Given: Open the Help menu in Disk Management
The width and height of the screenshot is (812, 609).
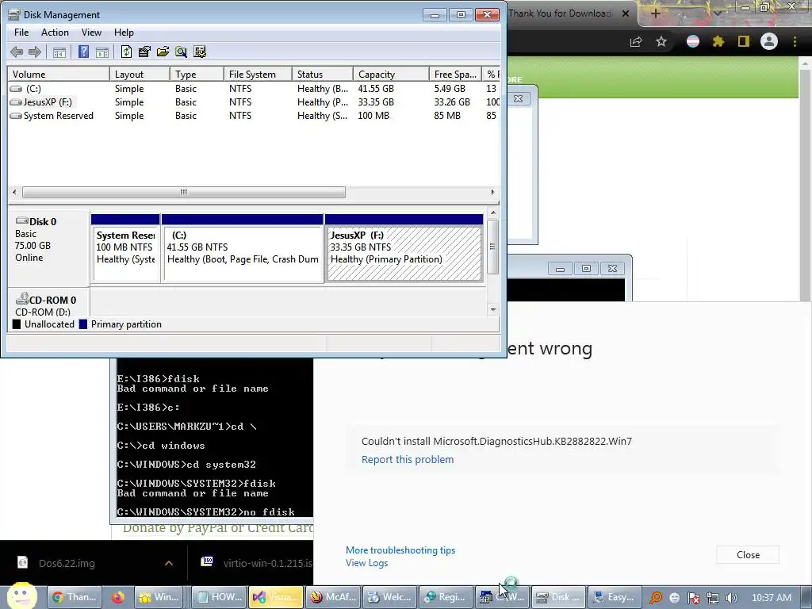Looking at the screenshot, I should point(124,32).
